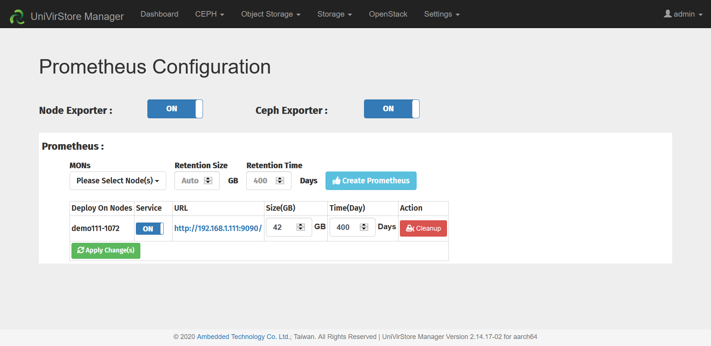The image size is (711, 346).
Task: Click the Retention Size Auto input field
Action: (x=197, y=181)
